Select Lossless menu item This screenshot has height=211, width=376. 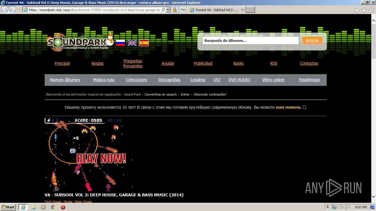coord(198,80)
